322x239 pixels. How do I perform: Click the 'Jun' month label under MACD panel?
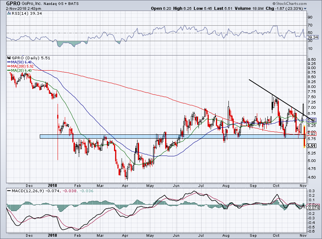click(176, 236)
